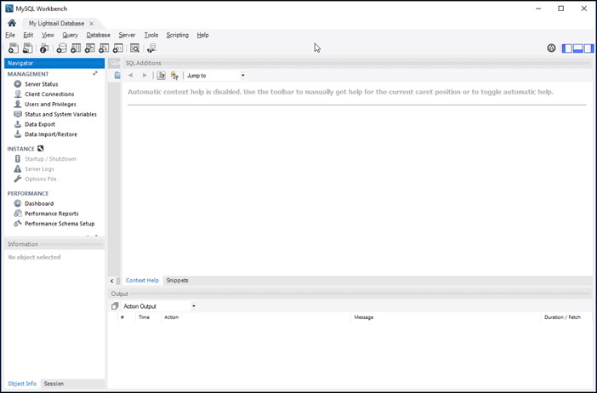
Task: Switch to the Session tab
Action: click(54, 384)
